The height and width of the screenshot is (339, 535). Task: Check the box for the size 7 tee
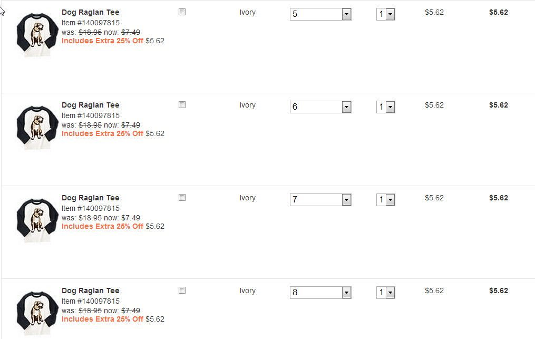pyautogui.click(x=182, y=198)
